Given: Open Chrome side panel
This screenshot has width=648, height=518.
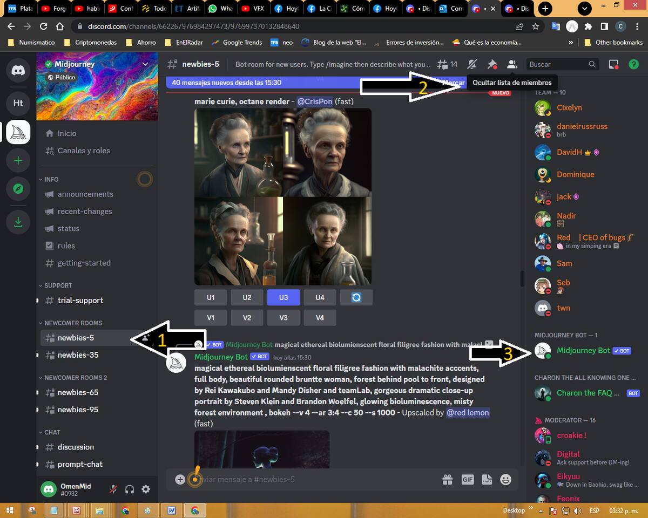Looking at the screenshot, I should coord(604,26).
